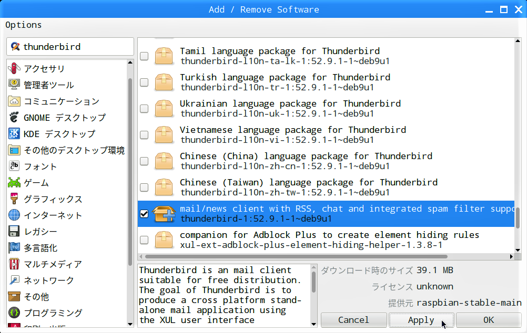Check the xul-ext-adblock-plus-element-hiding-helper checkbox
The height and width of the screenshot is (333, 527).
(144, 240)
